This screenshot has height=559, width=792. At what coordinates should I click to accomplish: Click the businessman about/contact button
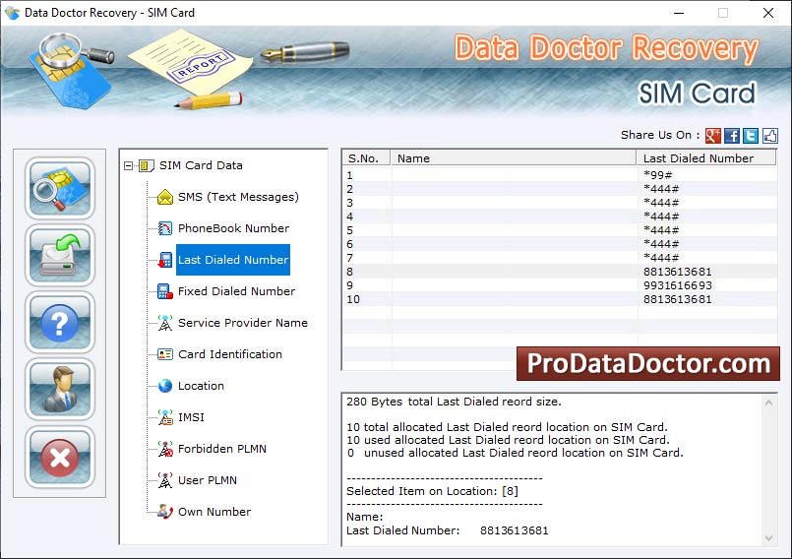60,390
